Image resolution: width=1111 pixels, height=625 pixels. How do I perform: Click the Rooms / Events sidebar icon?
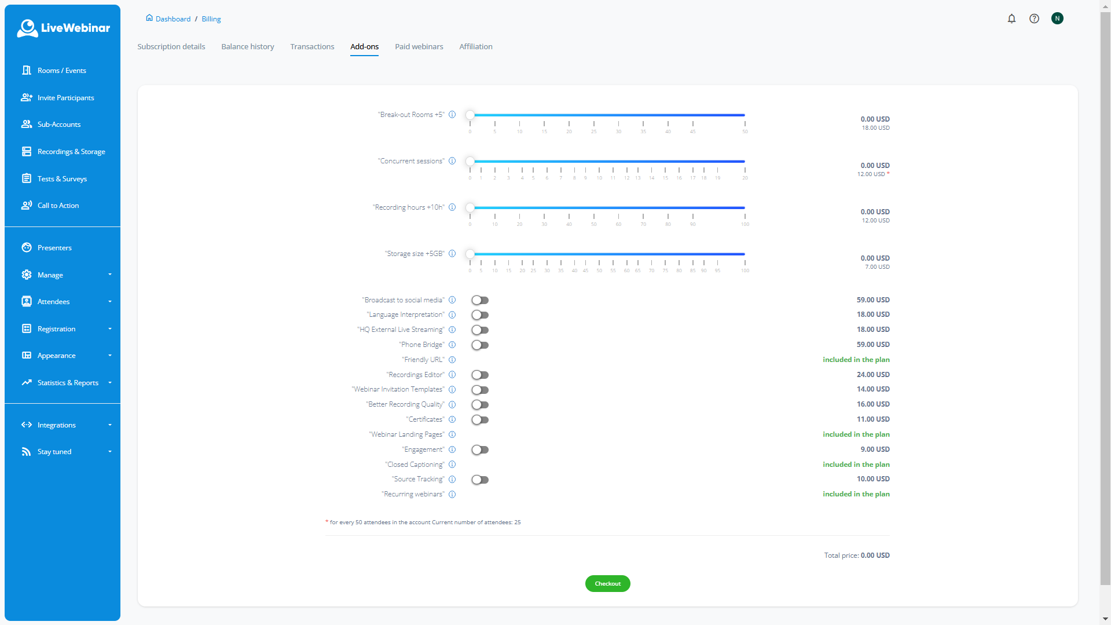pyautogui.click(x=27, y=70)
